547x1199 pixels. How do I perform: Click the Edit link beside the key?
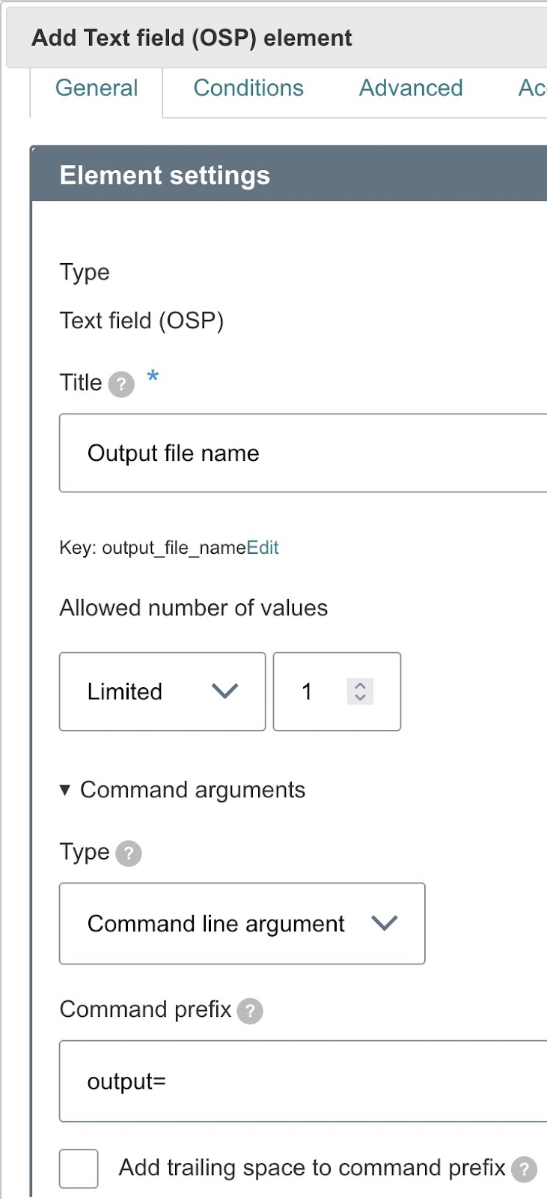[x=263, y=548]
